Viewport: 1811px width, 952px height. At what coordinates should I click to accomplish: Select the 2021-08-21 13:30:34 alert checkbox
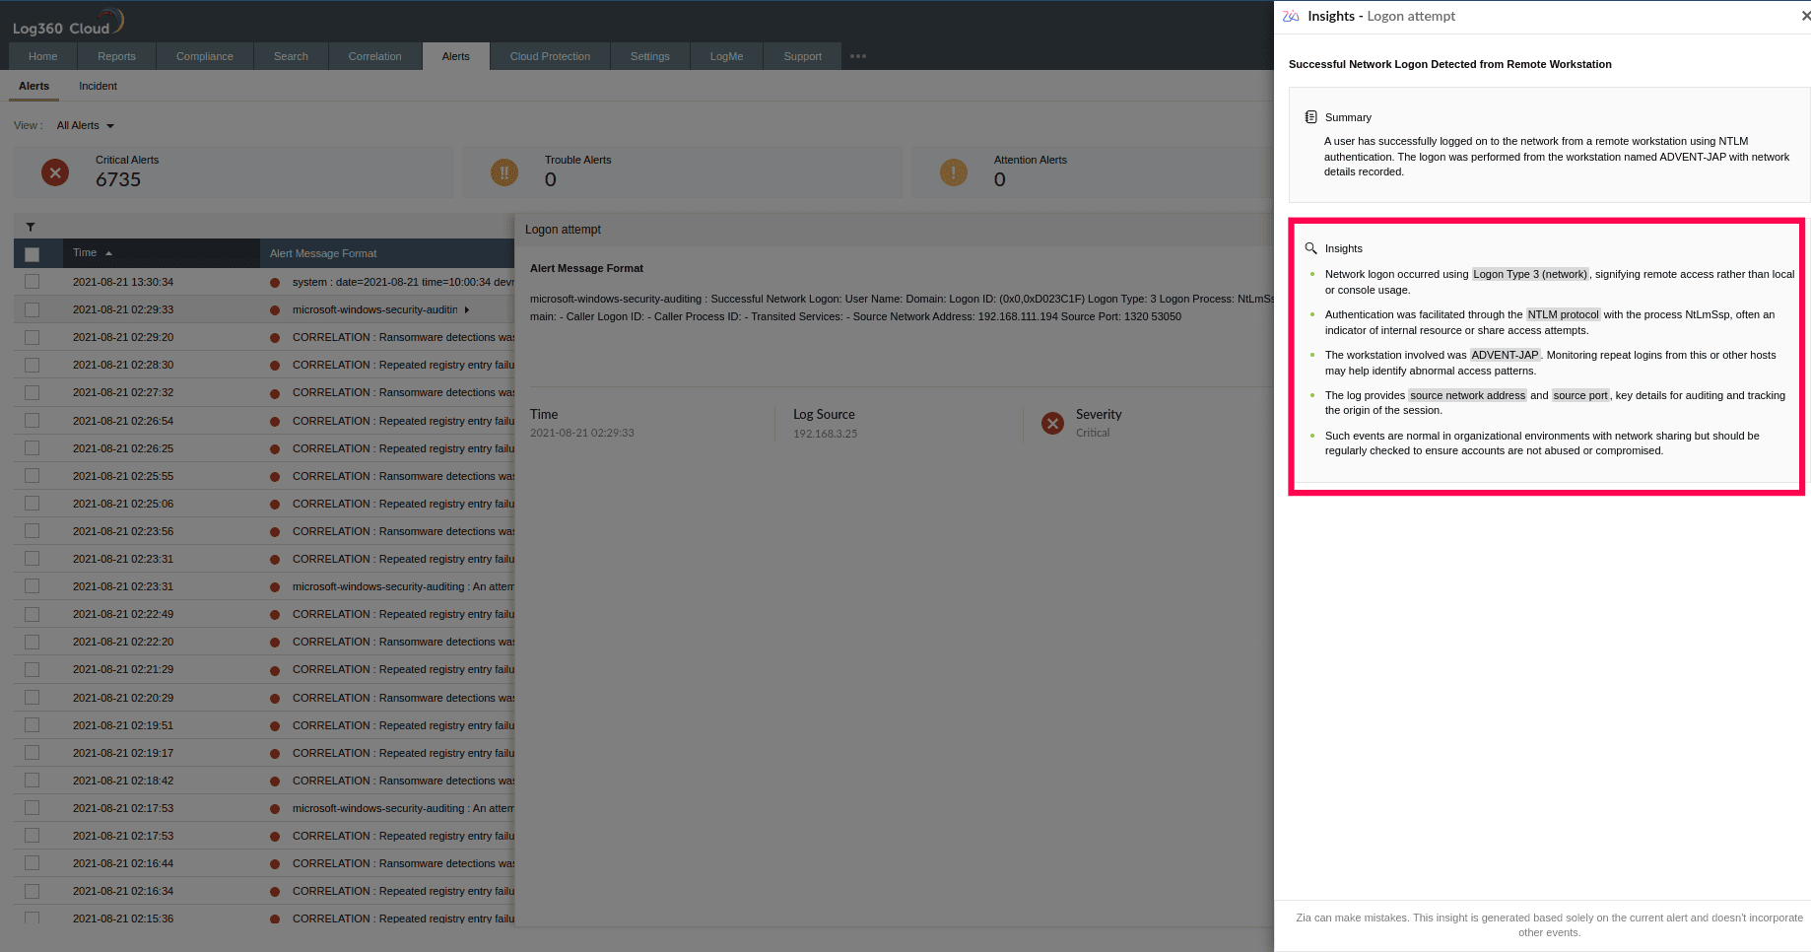[32, 282]
